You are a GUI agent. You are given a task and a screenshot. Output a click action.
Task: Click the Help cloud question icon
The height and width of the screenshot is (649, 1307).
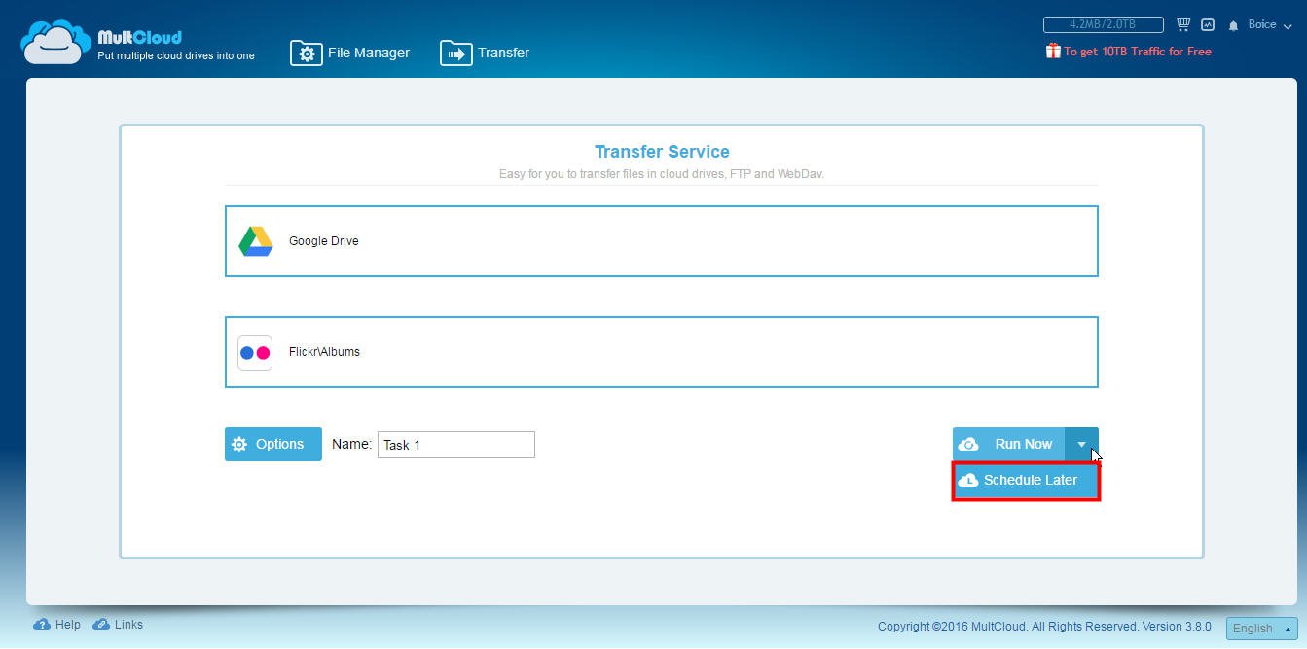42,625
